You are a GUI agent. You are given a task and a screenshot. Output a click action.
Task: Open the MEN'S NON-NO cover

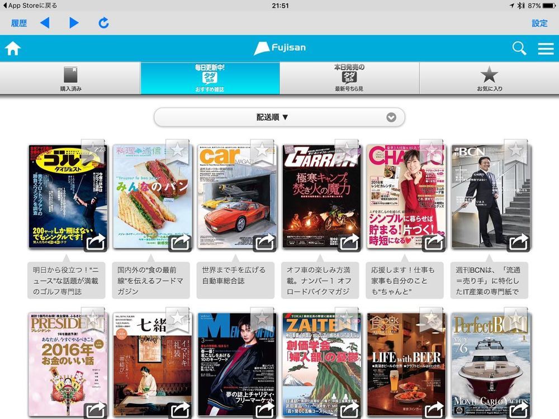pyautogui.click(x=237, y=365)
